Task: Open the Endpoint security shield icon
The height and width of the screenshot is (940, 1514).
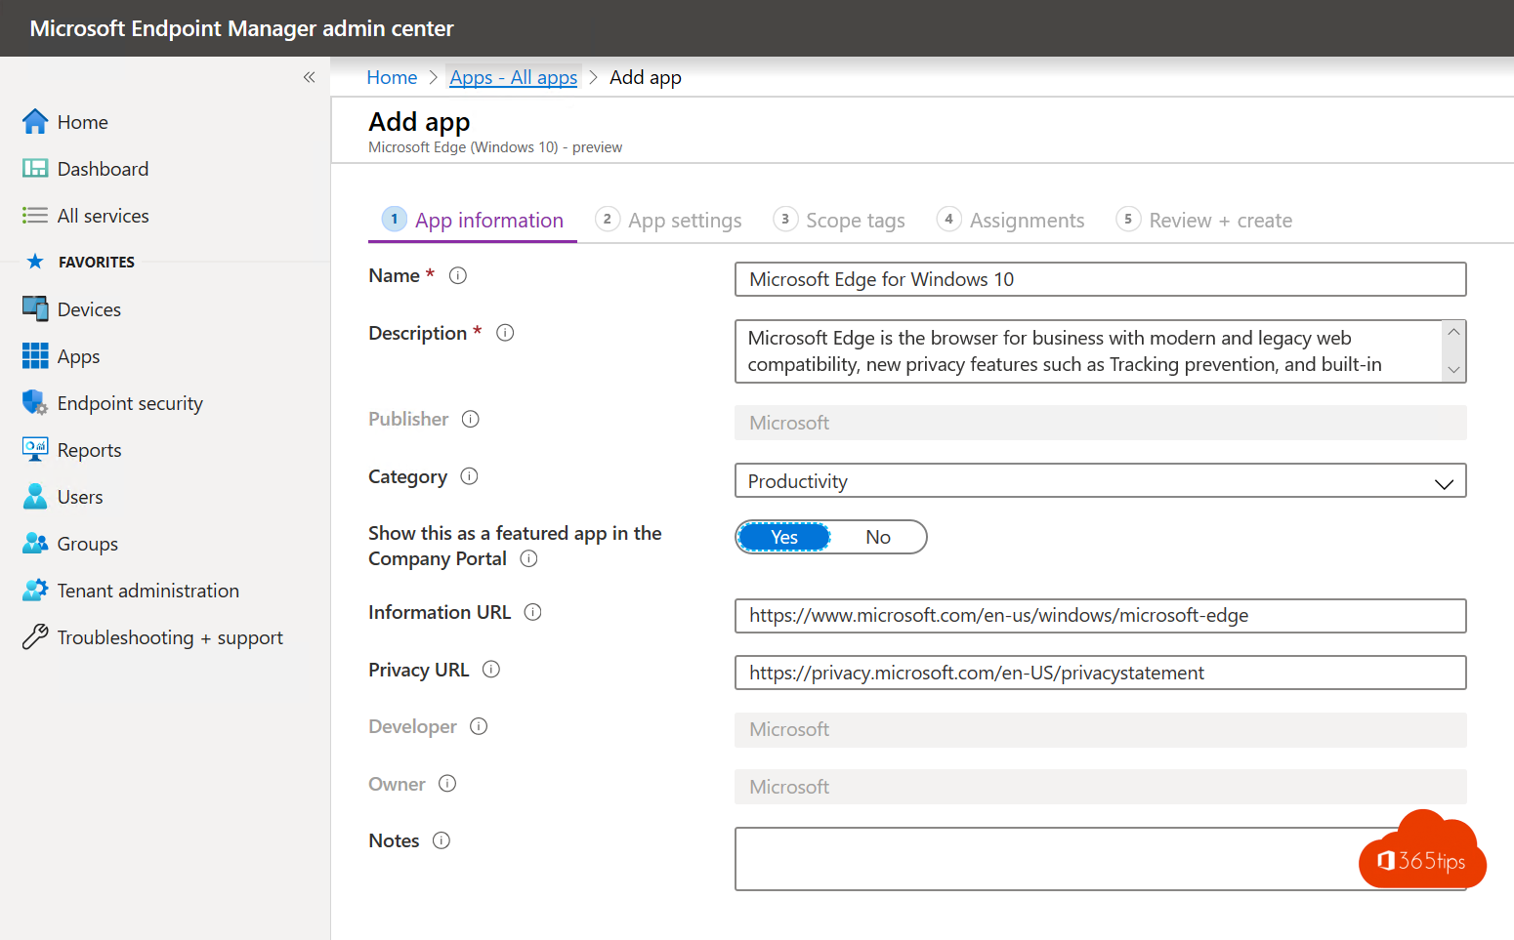Action: pos(35,402)
